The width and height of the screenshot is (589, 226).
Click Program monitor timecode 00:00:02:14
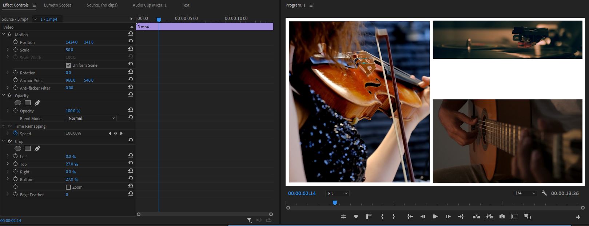302,193
